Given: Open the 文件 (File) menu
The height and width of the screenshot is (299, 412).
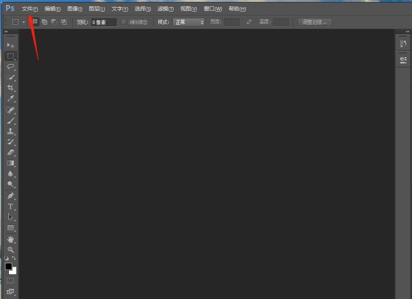Looking at the screenshot, I should click(x=29, y=9).
